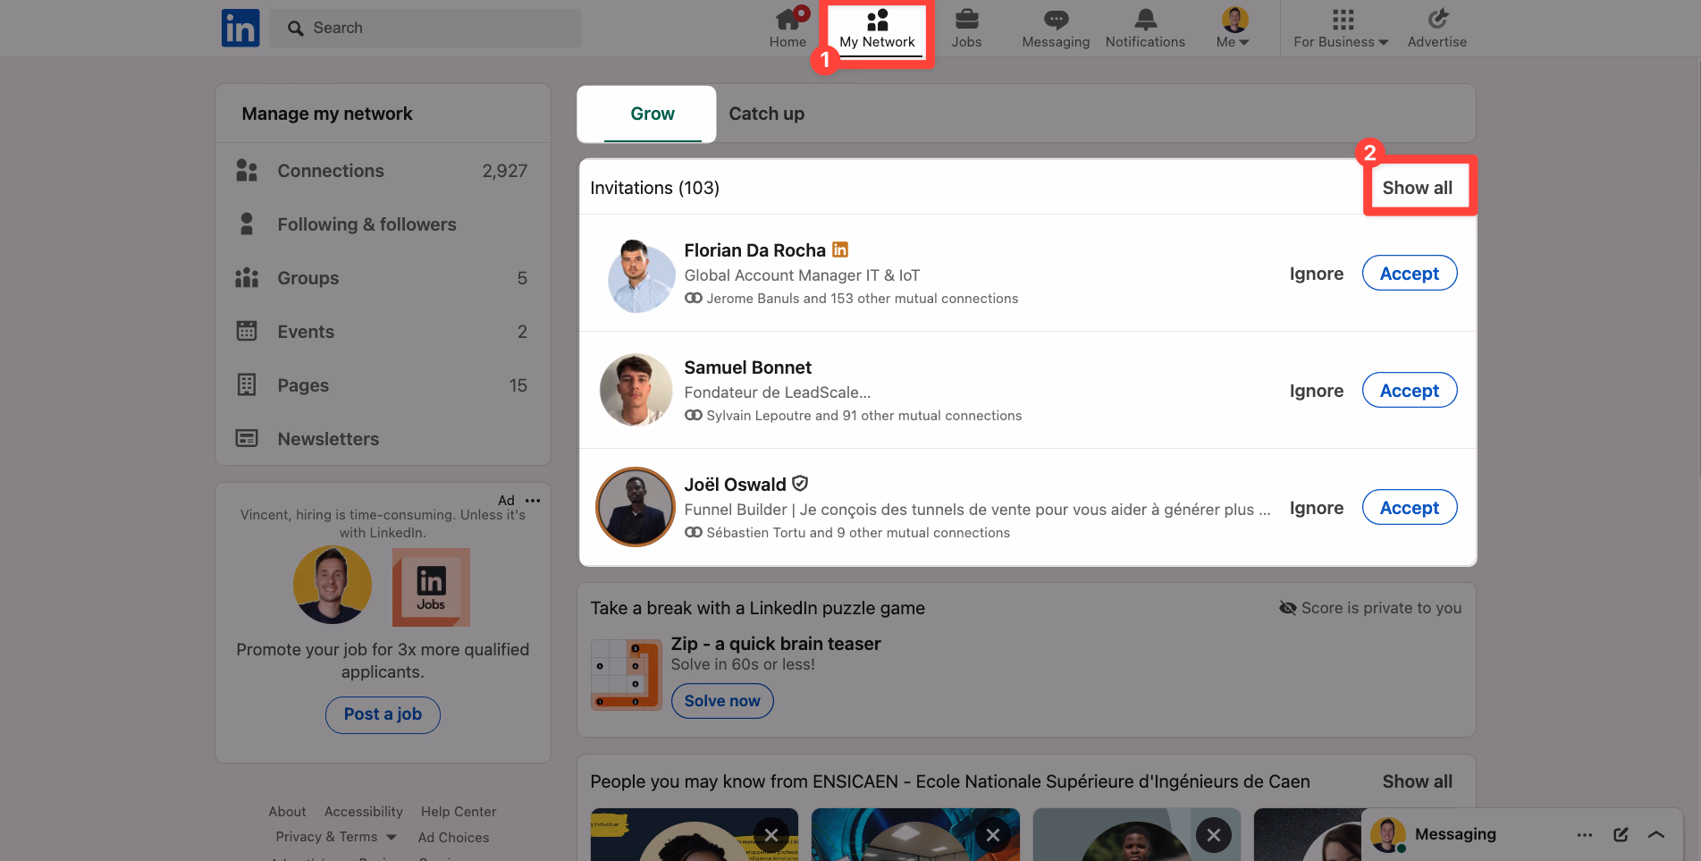Click the Messaging overlay header
The width and height of the screenshot is (1701, 861).
tap(1522, 835)
